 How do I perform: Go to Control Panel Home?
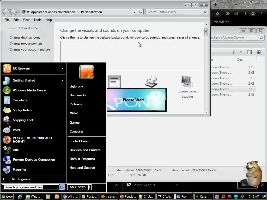(x=24, y=28)
